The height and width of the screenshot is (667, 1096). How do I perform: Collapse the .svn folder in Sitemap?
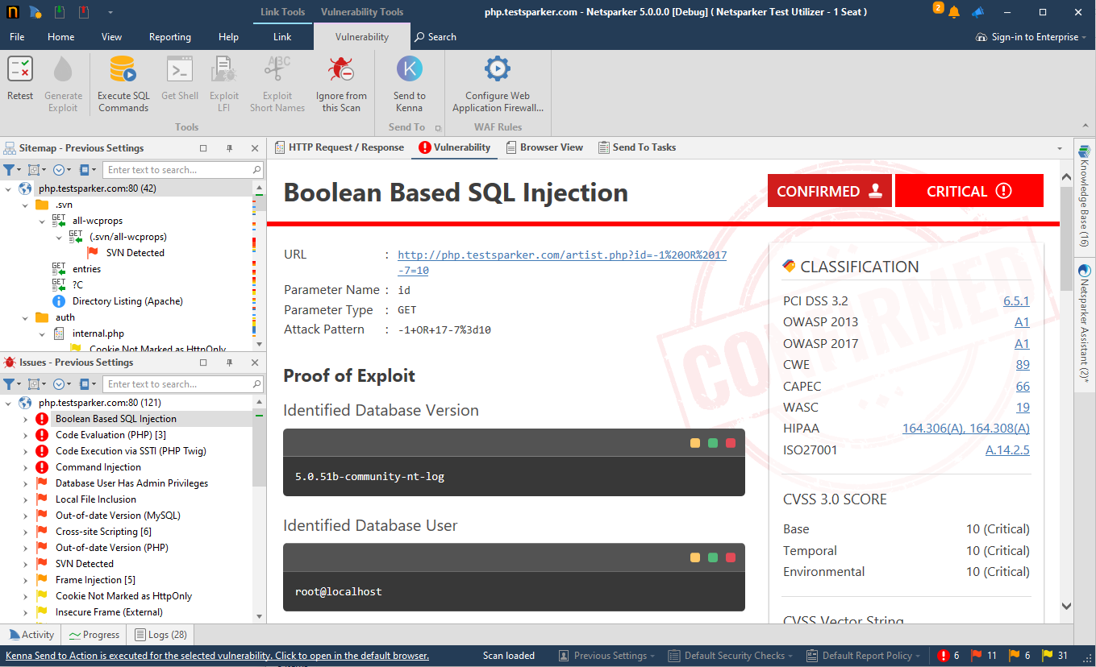(25, 204)
